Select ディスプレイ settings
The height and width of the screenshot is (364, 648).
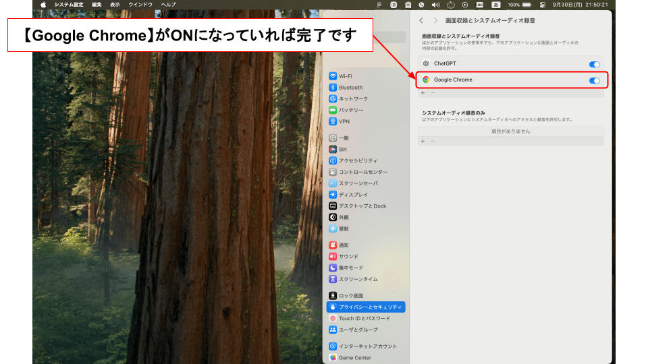point(353,195)
